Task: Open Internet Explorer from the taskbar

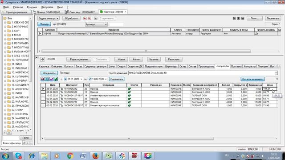Action: pos(32,156)
